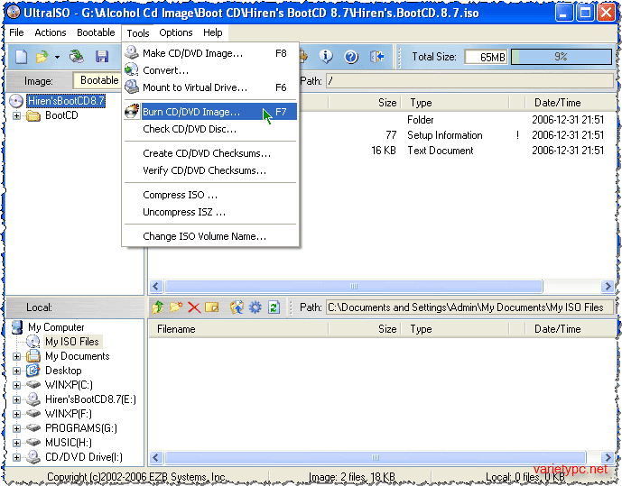Image resolution: width=622 pixels, height=486 pixels.
Task: Choose Burn CD/DVD Image from Tools menu
Action: (210, 112)
